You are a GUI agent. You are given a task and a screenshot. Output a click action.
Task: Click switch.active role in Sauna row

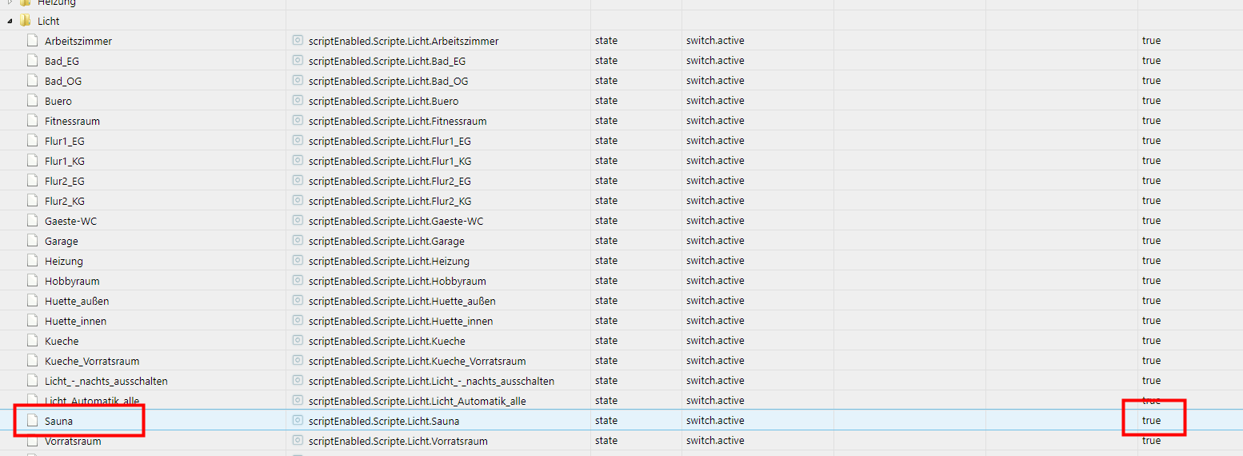[x=715, y=421]
